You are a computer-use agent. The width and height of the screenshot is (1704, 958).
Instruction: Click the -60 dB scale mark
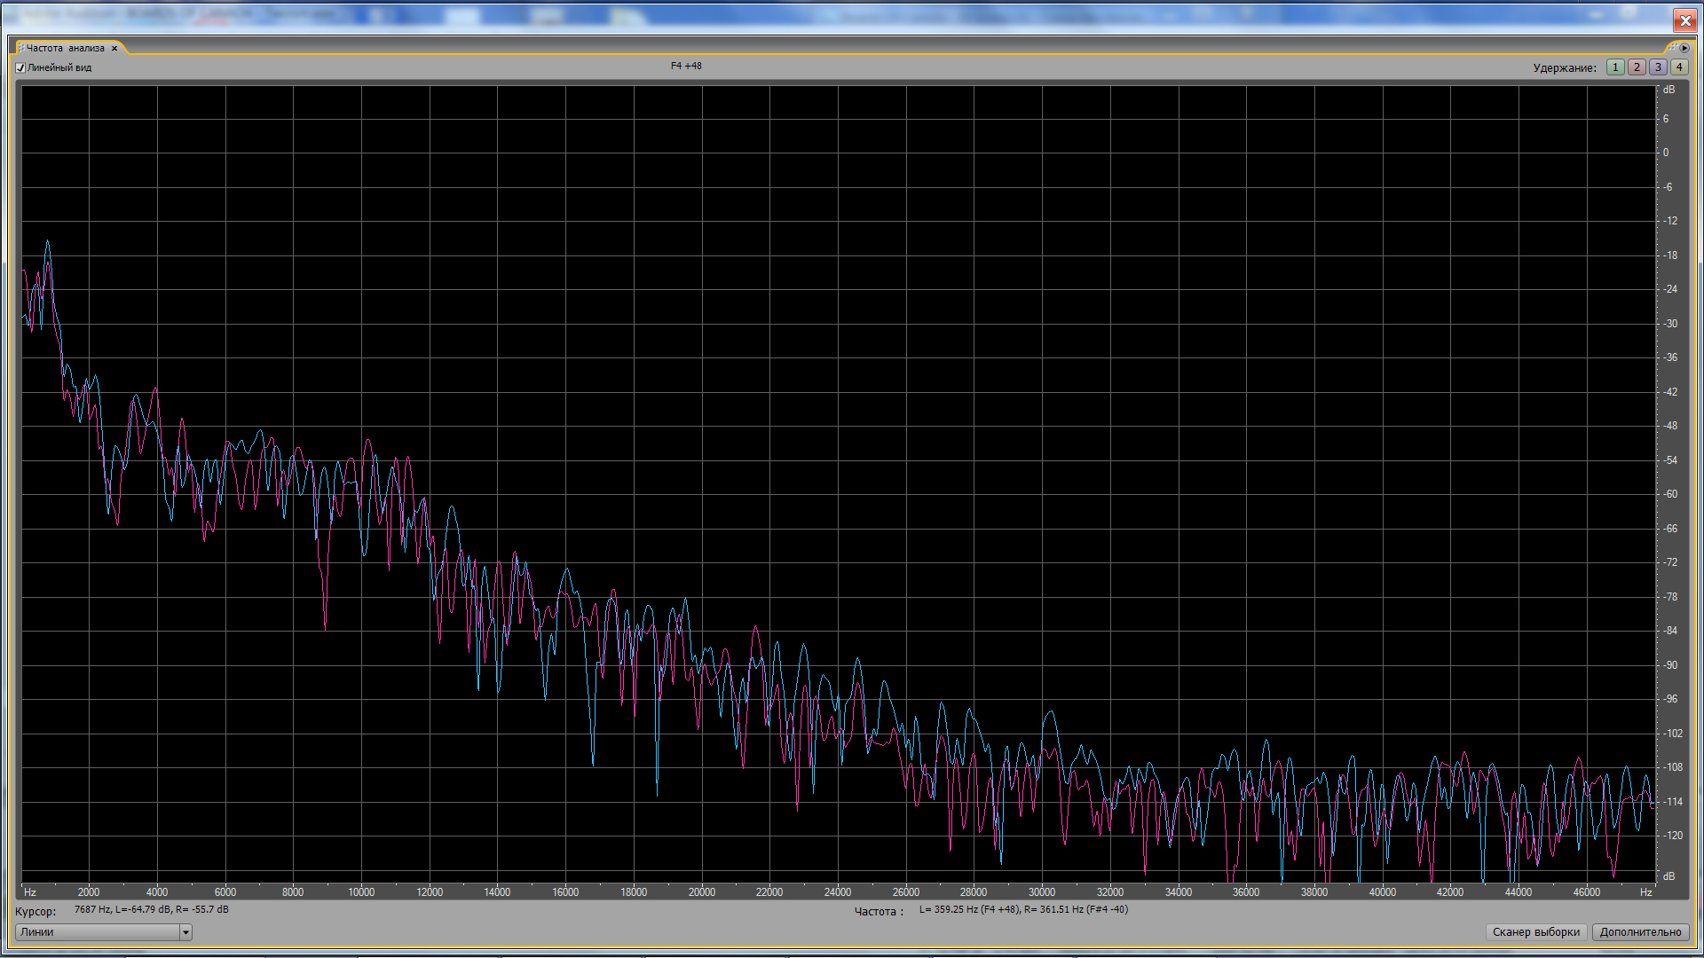(1670, 494)
